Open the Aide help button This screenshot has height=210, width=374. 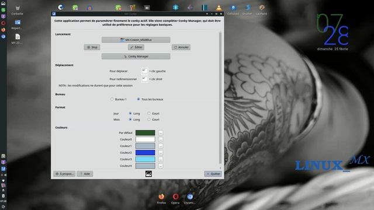click(85, 174)
